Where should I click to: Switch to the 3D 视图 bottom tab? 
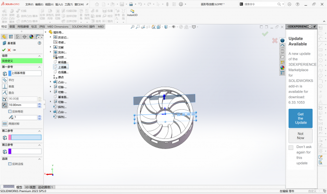[x=30, y=187]
